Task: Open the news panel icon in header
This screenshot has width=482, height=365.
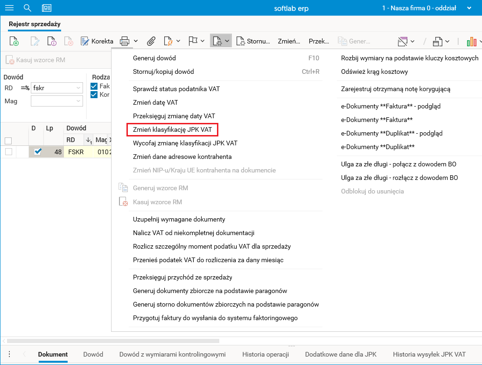Action: (x=46, y=8)
